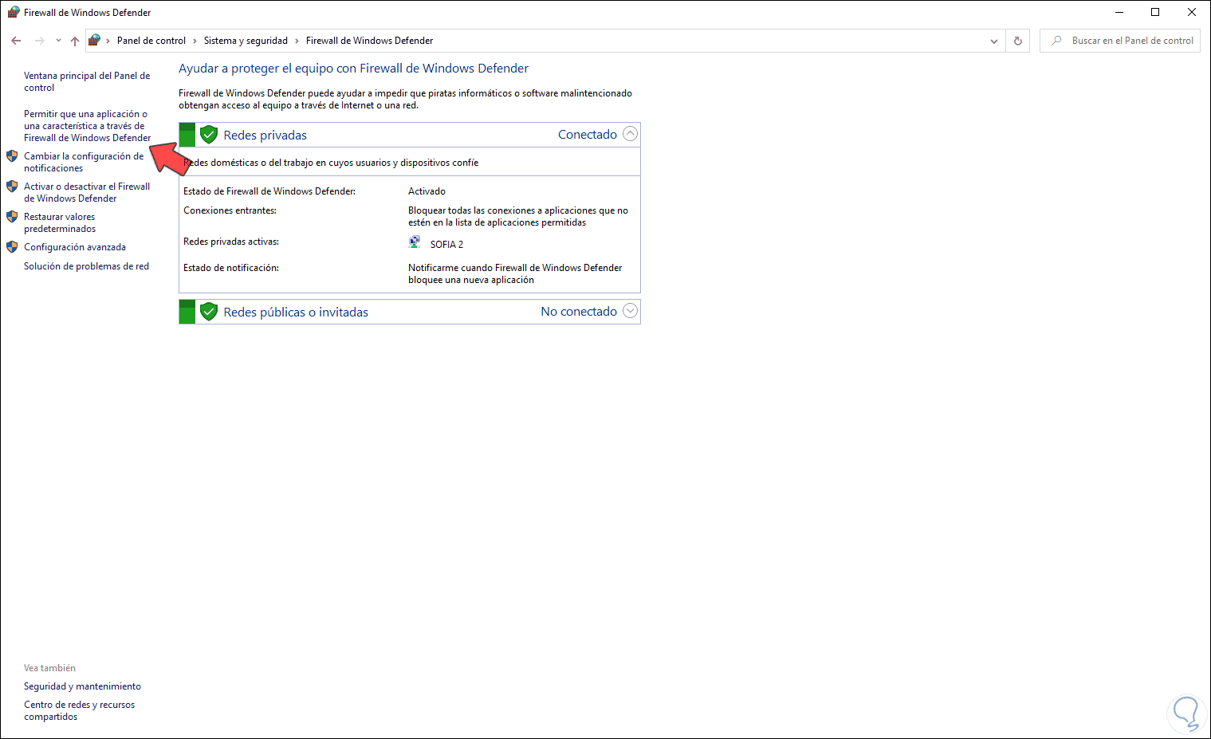Go forward using the forward arrow
Viewport: 1211px width, 739px height.
(39, 41)
